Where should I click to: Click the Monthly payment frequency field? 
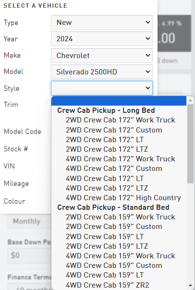click(x=30, y=221)
